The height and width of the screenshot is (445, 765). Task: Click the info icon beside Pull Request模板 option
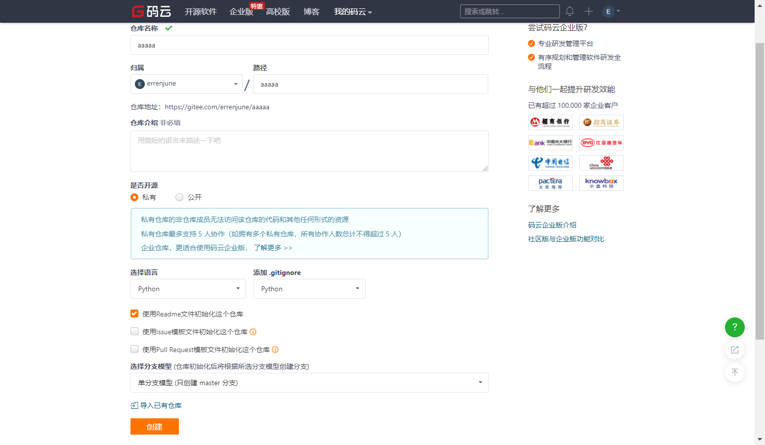click(x=275, y=349)
